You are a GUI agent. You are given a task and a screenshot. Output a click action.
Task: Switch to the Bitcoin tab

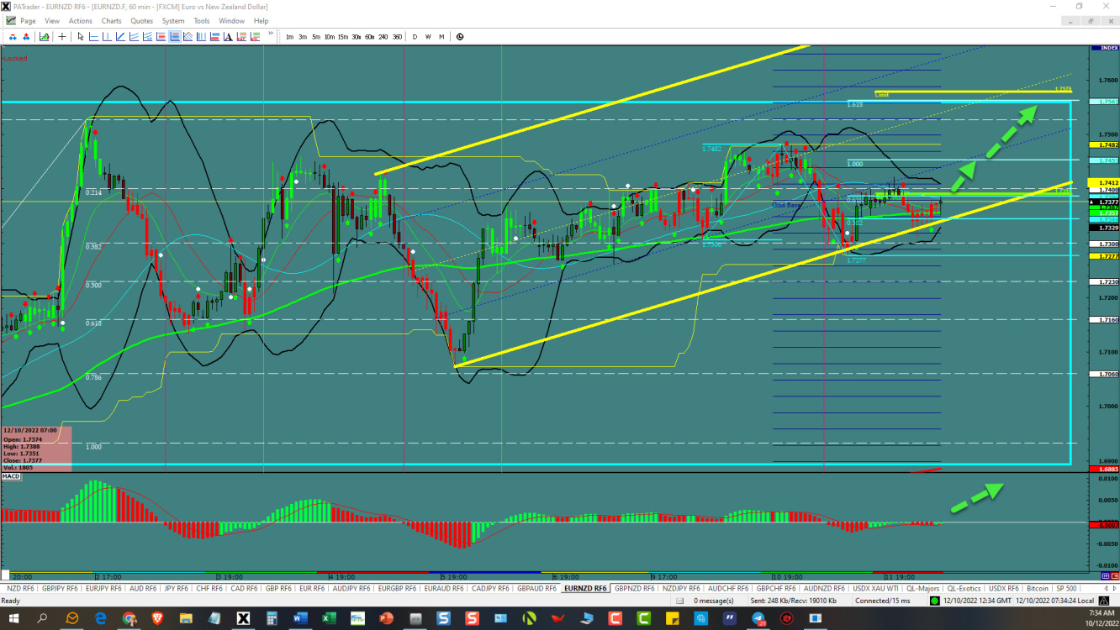(x=1038, y=588)
